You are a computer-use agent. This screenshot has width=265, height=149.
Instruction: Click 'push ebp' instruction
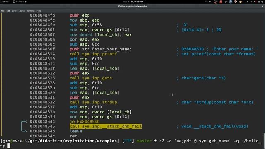(x=79, y=15)
